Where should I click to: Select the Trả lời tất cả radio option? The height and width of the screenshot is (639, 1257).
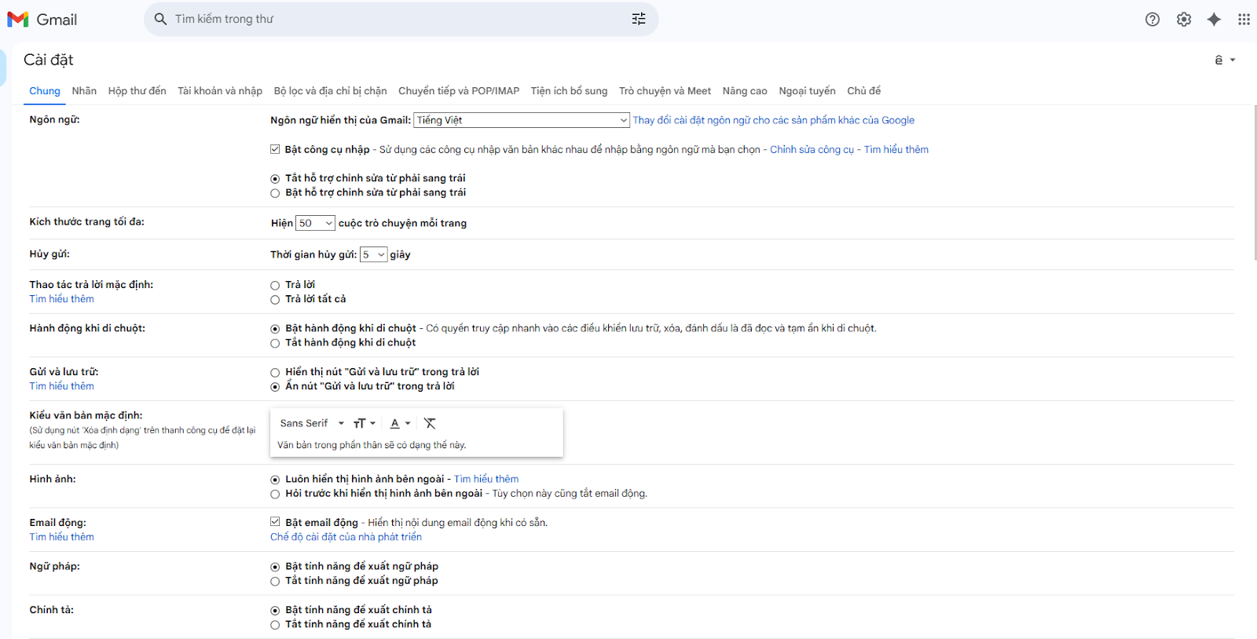275,300
